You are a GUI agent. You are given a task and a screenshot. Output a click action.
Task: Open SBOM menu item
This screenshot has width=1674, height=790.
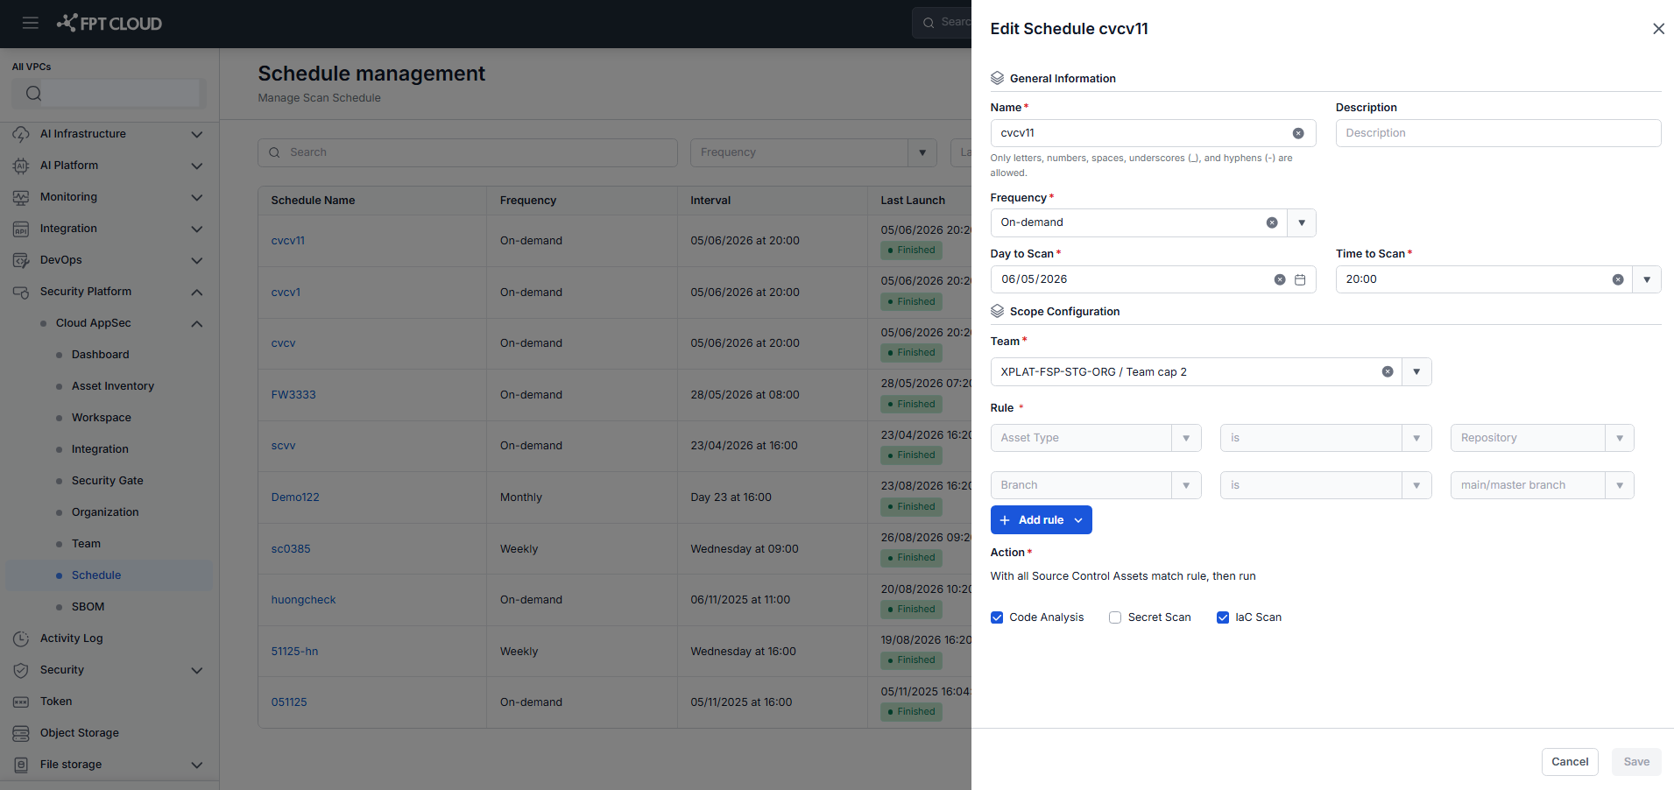pyautogui.click(x=88, y=607)
